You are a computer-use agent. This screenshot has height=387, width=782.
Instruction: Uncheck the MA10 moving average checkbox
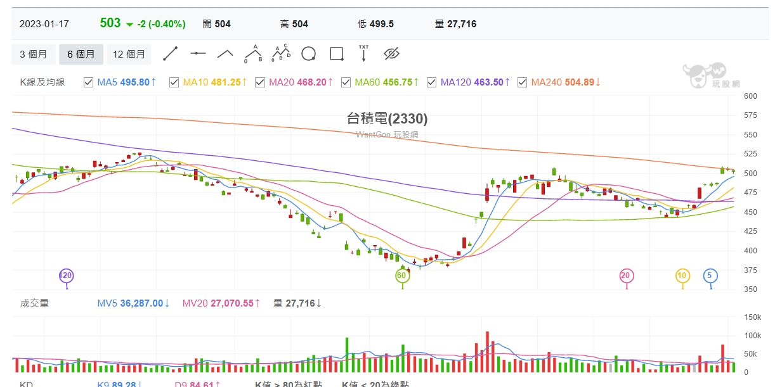pyautogui.click(x=174, y=82)
